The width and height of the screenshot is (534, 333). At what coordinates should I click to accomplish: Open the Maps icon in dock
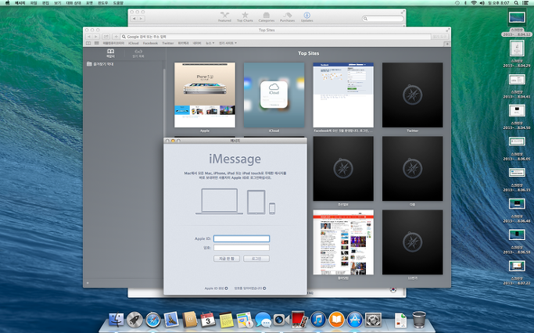click(x=245, y=320)
